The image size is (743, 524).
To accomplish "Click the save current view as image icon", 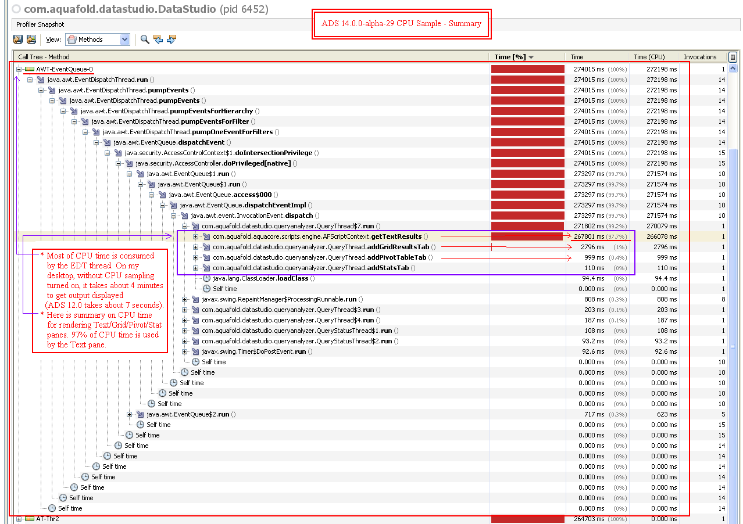I will point(31,40).
